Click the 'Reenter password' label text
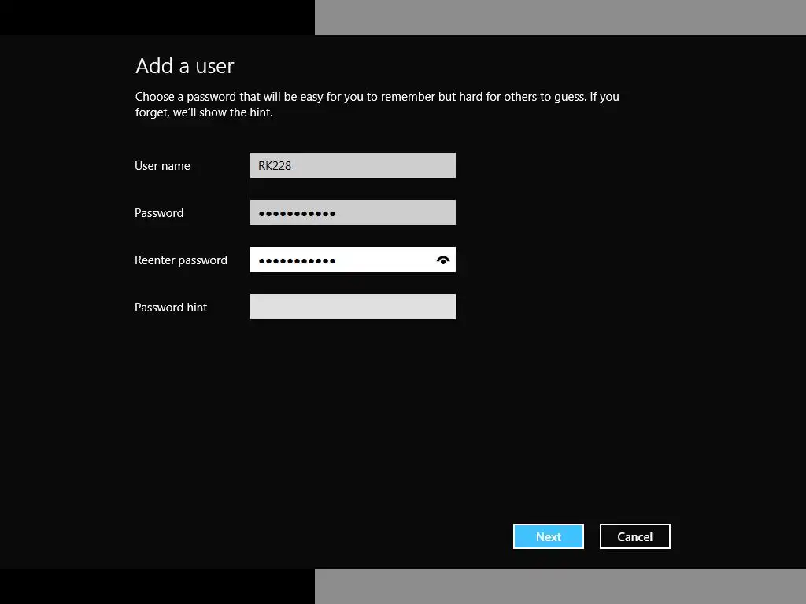The width and height of the screenshot is (806, 604). (x=181, y=260)
